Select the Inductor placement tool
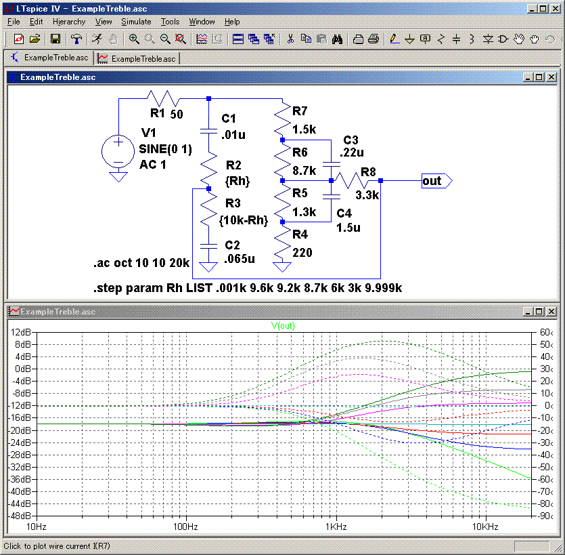 (x=472, y=39)
